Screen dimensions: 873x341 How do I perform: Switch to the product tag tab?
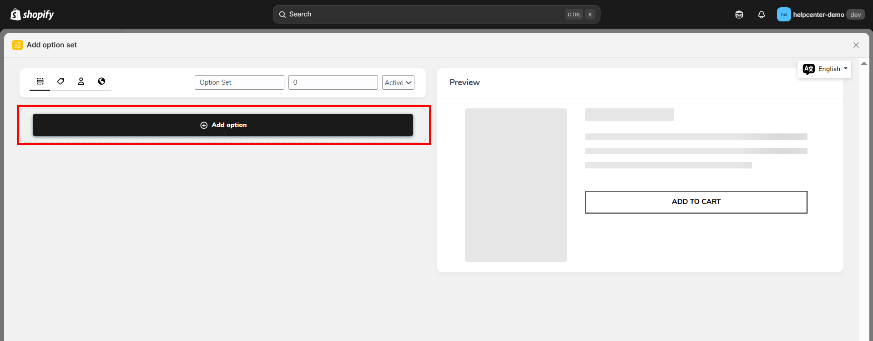pyautogui.click(x=61, y=81)
